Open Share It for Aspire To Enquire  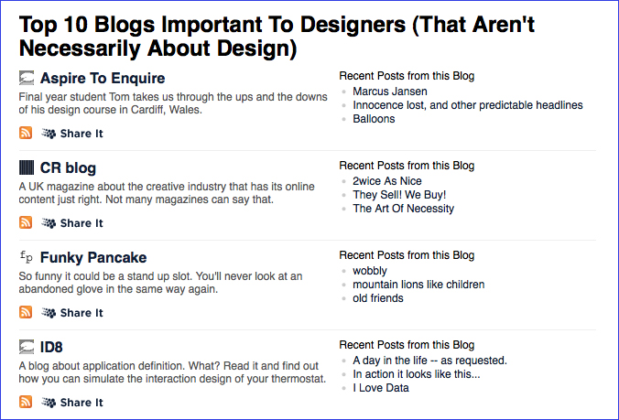click(81, 134)
